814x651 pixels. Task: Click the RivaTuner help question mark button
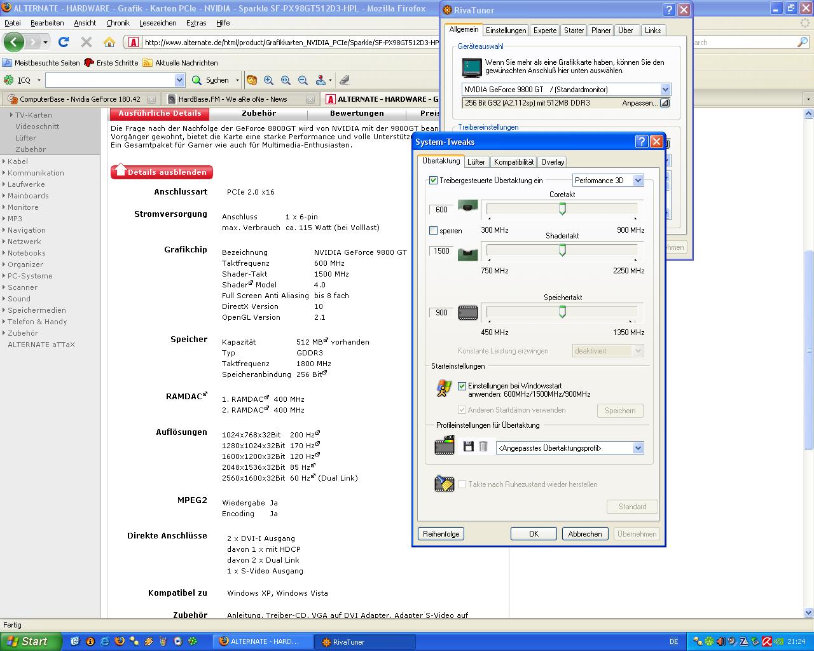(668, 10)
